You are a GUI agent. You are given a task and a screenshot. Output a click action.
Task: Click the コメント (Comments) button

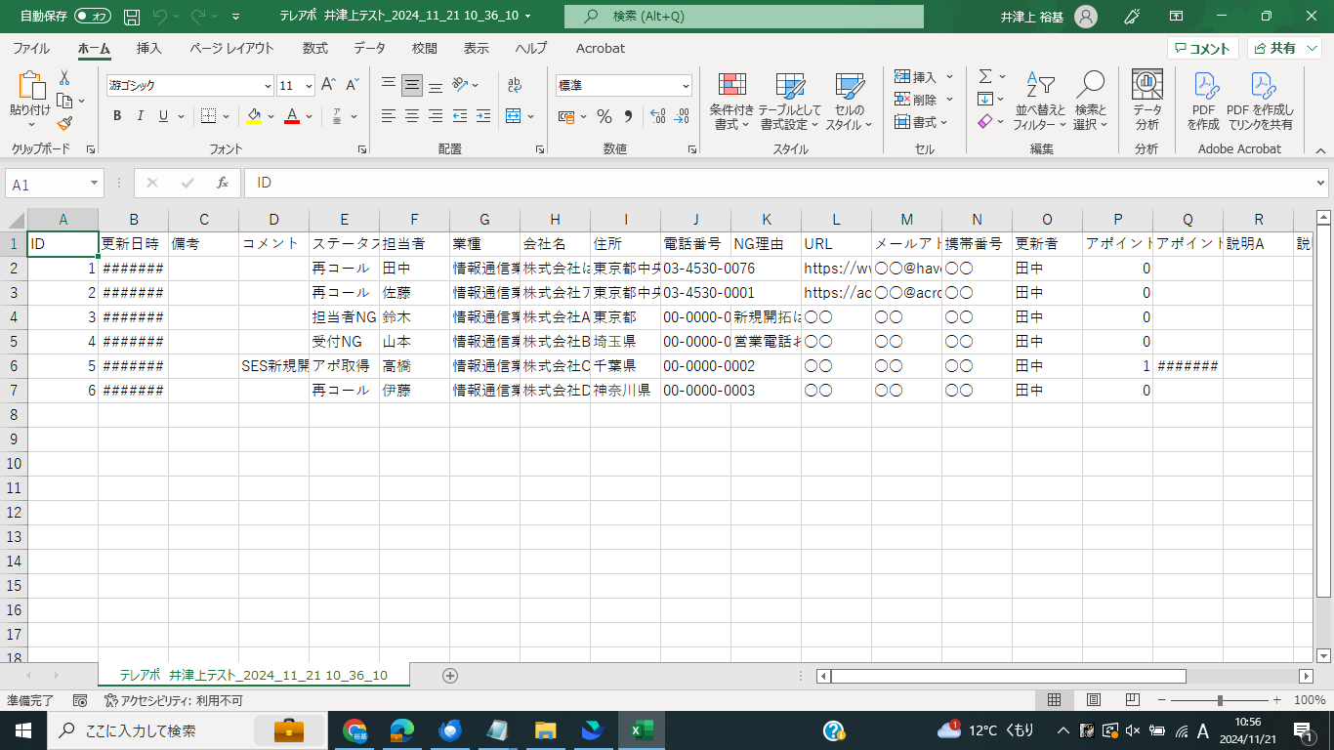[x=1202, y=48]
